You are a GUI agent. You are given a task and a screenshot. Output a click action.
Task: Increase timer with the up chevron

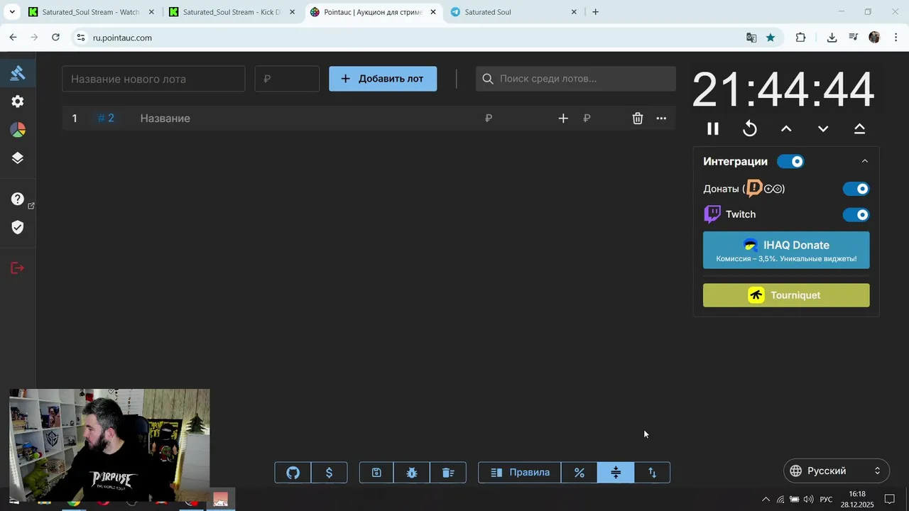coord(786,128)
